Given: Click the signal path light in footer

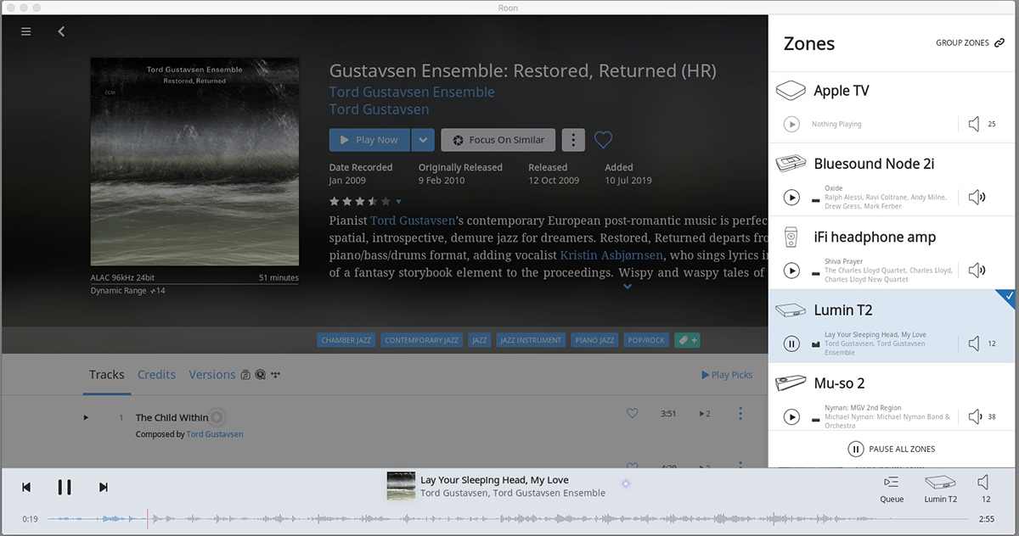Looking at the screenshot, I should [626, 483].
